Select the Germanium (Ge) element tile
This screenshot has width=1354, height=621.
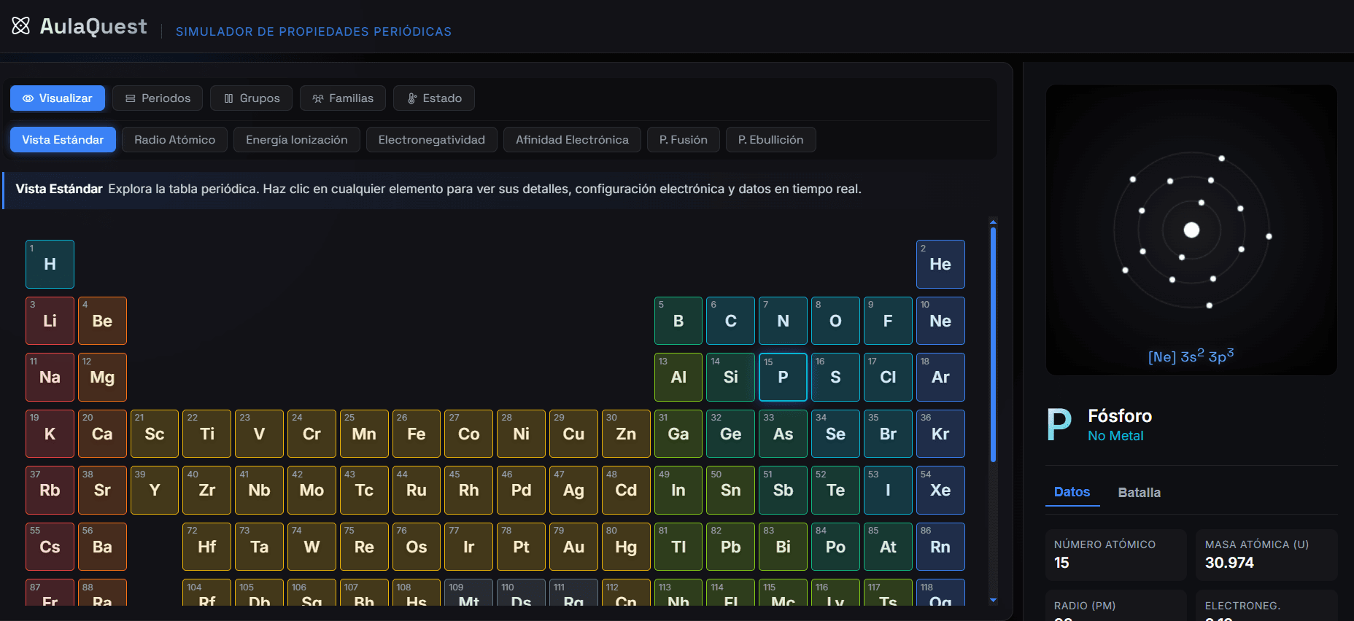point(730,434)
